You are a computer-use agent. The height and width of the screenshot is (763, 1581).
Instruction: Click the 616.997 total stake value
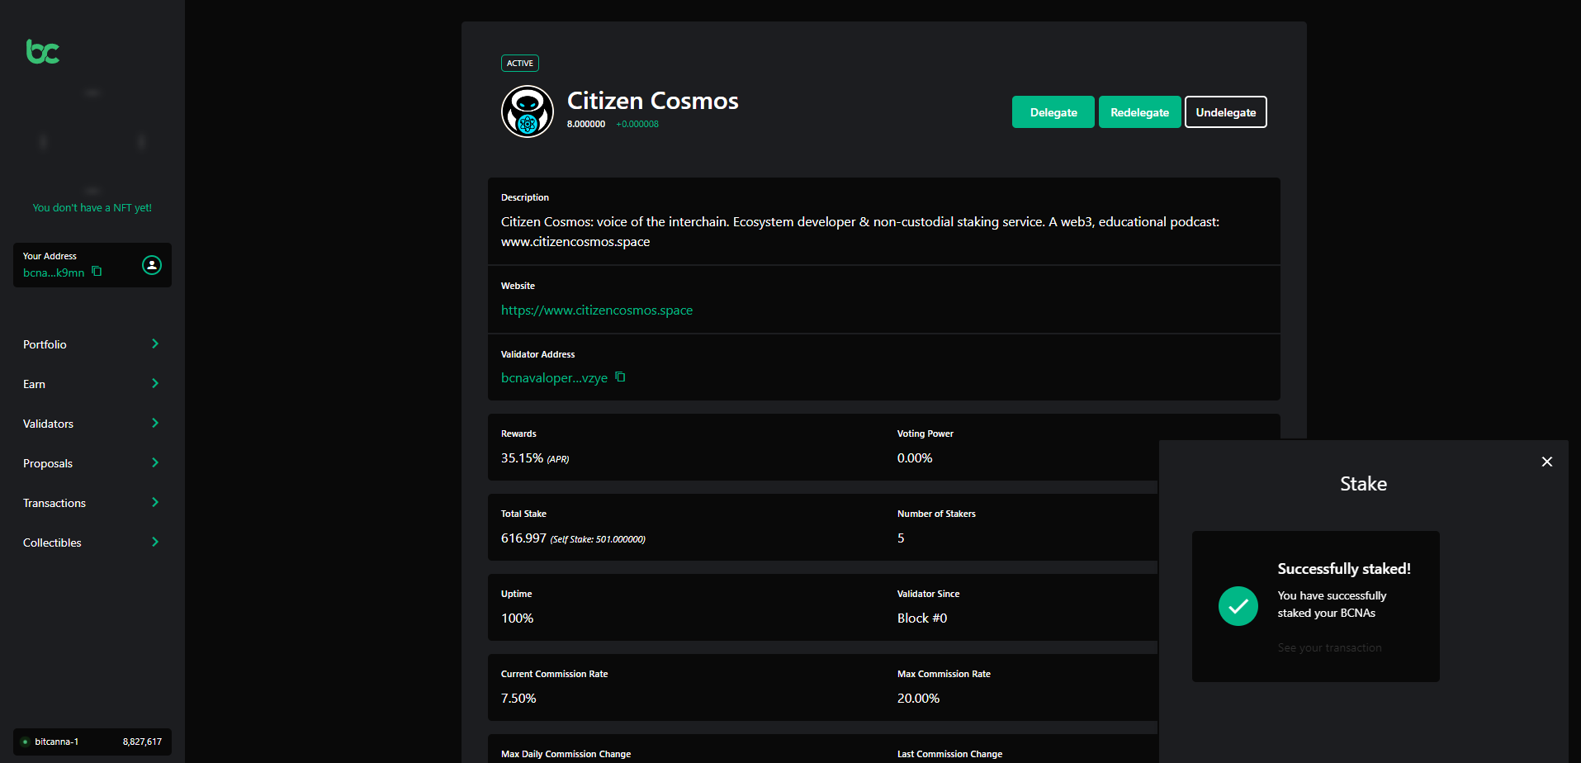point(523,538)
